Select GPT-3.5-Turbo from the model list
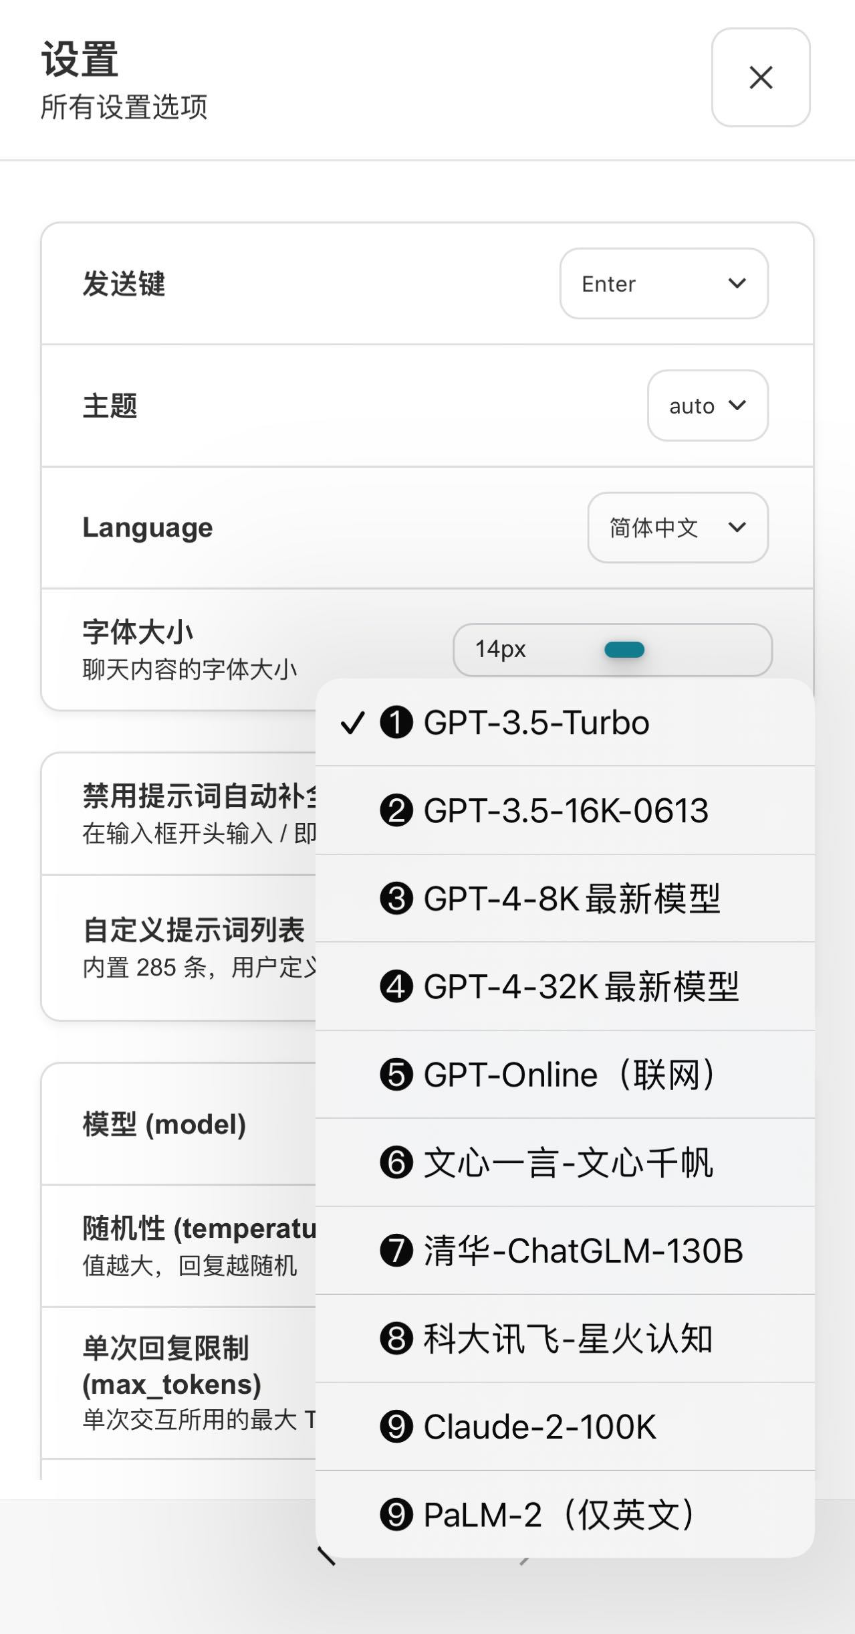The image size is (855, 1634). coord(565,723)
